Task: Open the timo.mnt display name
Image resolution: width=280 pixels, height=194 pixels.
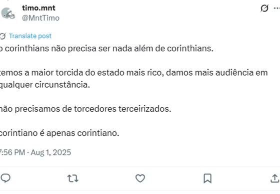Action: tap(38, 8)
